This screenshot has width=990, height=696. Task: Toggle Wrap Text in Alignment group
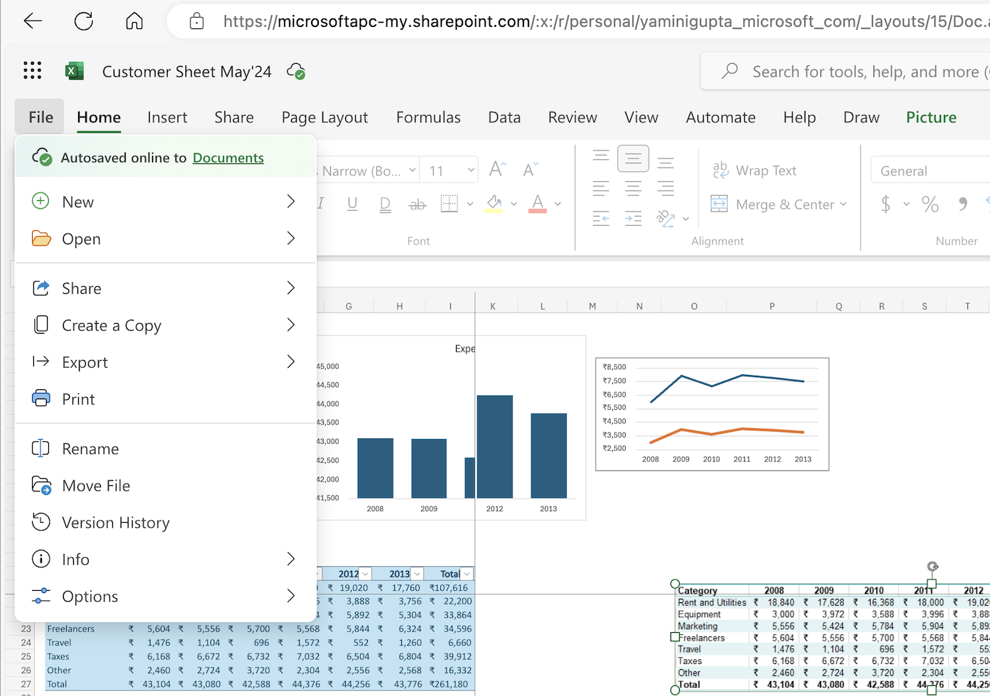click(754, 170)
